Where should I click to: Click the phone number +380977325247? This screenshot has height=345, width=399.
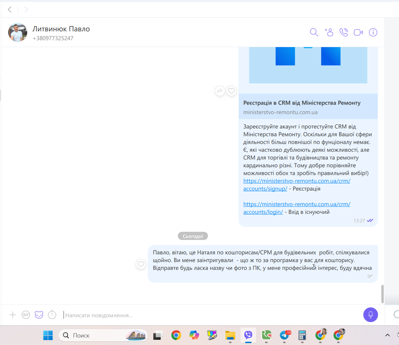pyautogui.click(x=53, y=38)
